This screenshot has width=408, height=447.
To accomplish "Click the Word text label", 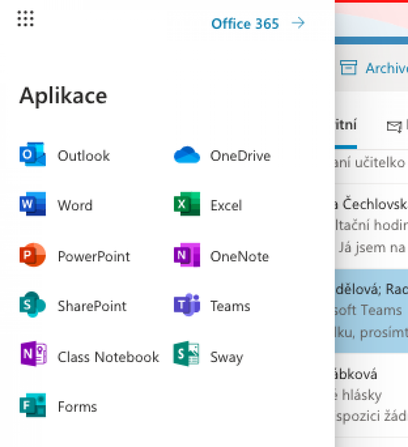I will 75,205.
